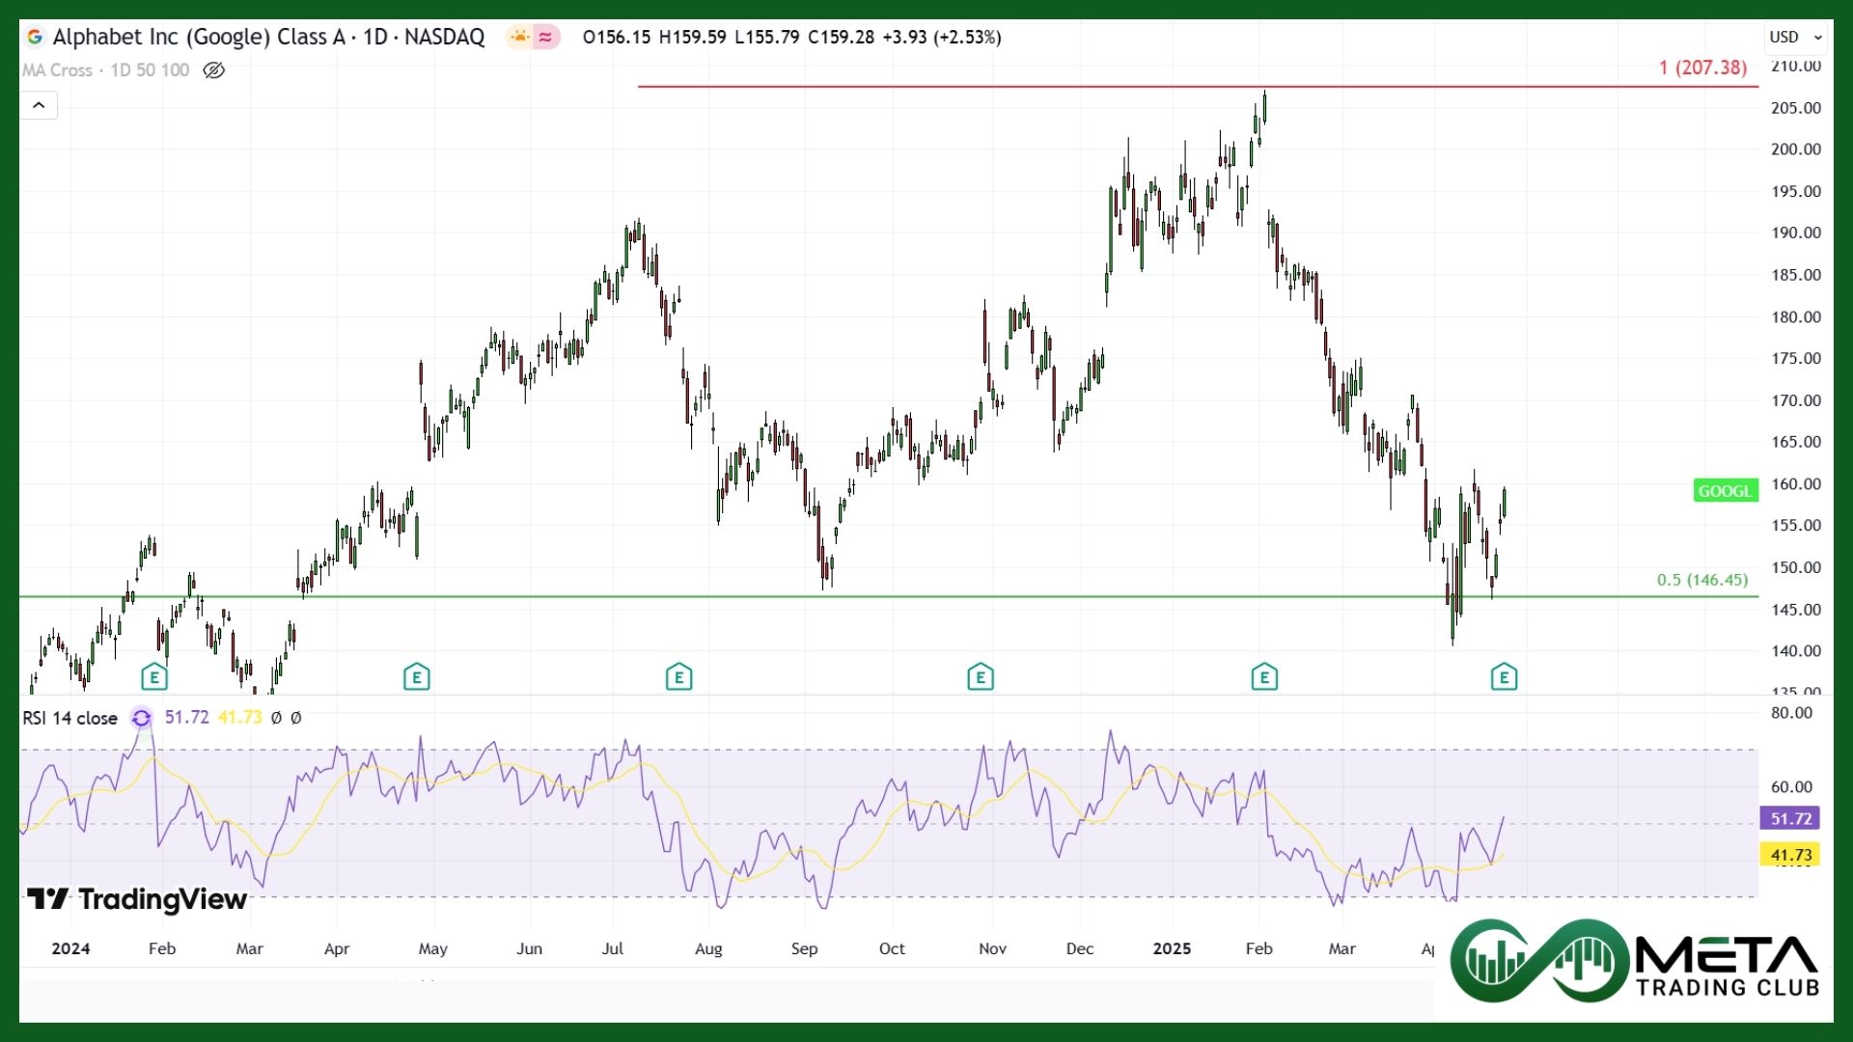Viewport: 1853px width, 1042px height.
Task: Click the 200.00 price axis label
Action: coord(1796,150)
